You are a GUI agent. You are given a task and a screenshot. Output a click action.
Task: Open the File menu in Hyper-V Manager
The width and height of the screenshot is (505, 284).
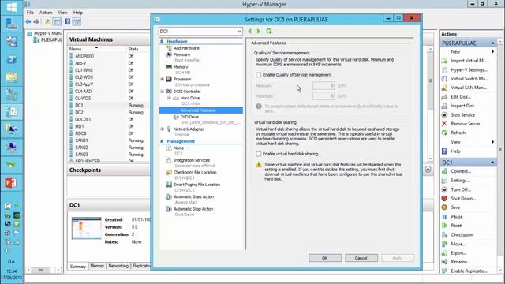click(x=30, y=13)
